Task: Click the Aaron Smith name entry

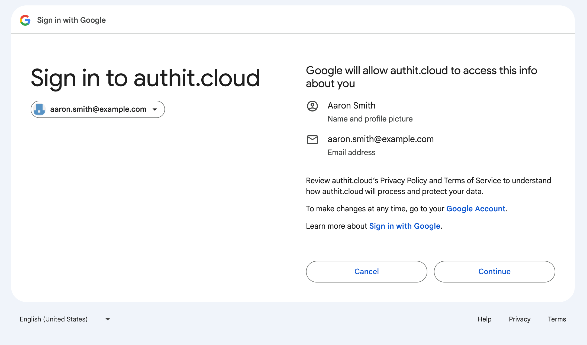Action: 351,105
